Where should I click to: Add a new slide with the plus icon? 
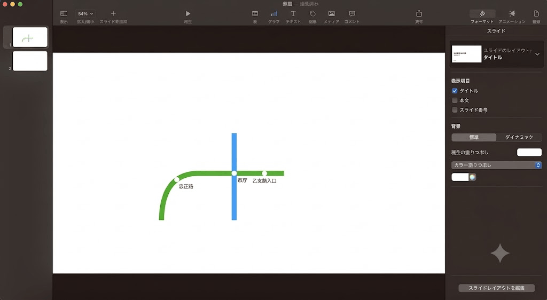(x=113, y=13)
